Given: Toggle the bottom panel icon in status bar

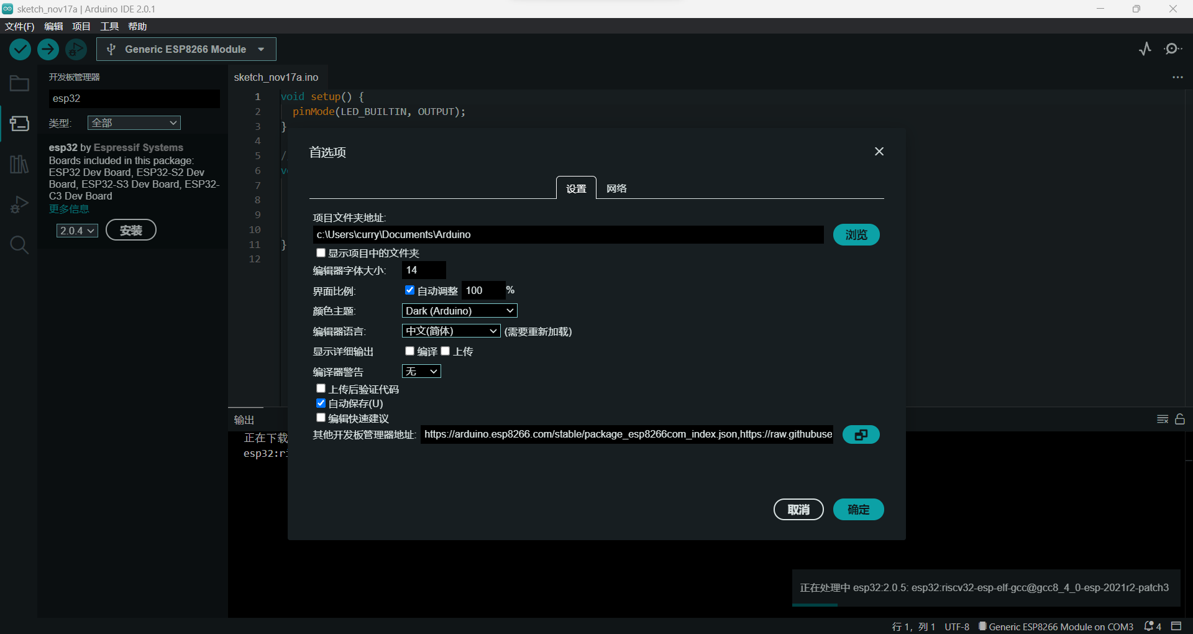Looking at the screenshot, I should [1176, 626].
